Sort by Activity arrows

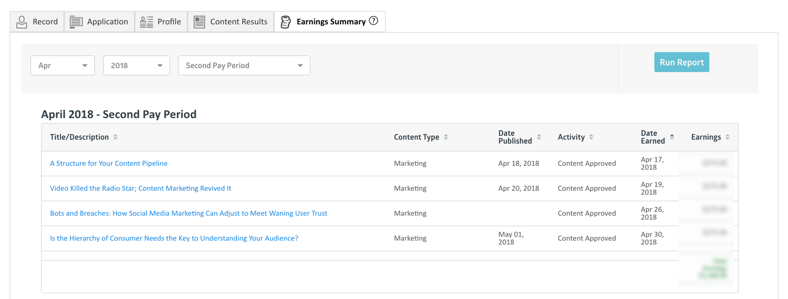pyautogui.click(x=591, y=137)
